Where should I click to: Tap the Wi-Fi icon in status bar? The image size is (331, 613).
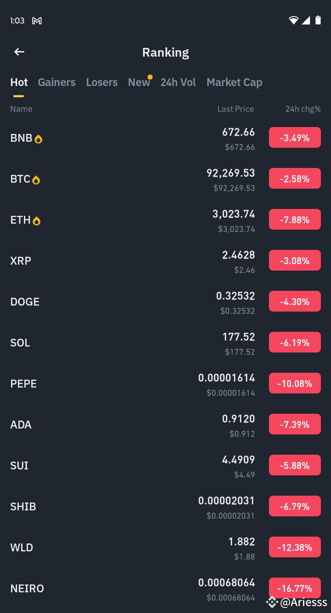(293, 20)
